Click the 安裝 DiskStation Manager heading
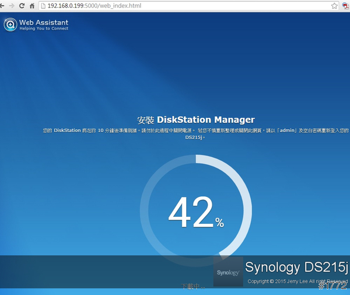350x295 pixels. [195, 120]
